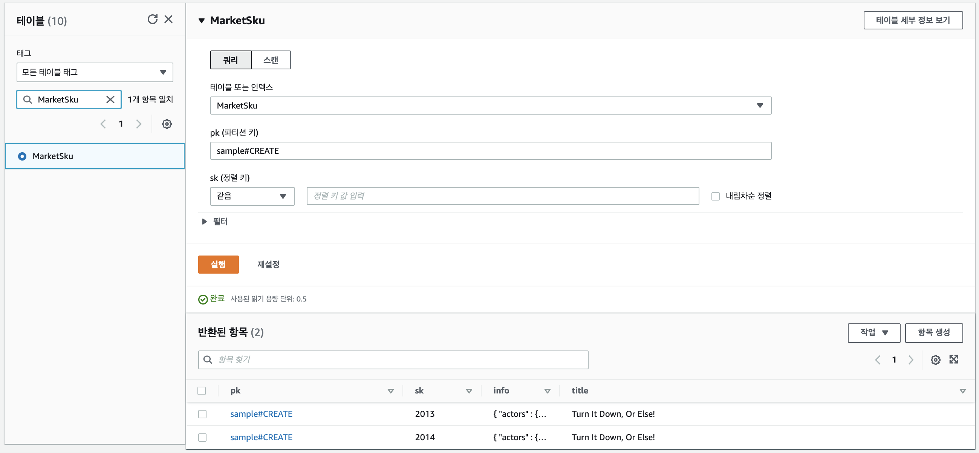Screen dimensions: 979x453
Task: Open returned items settings gear
Action: tap(935, 360)
